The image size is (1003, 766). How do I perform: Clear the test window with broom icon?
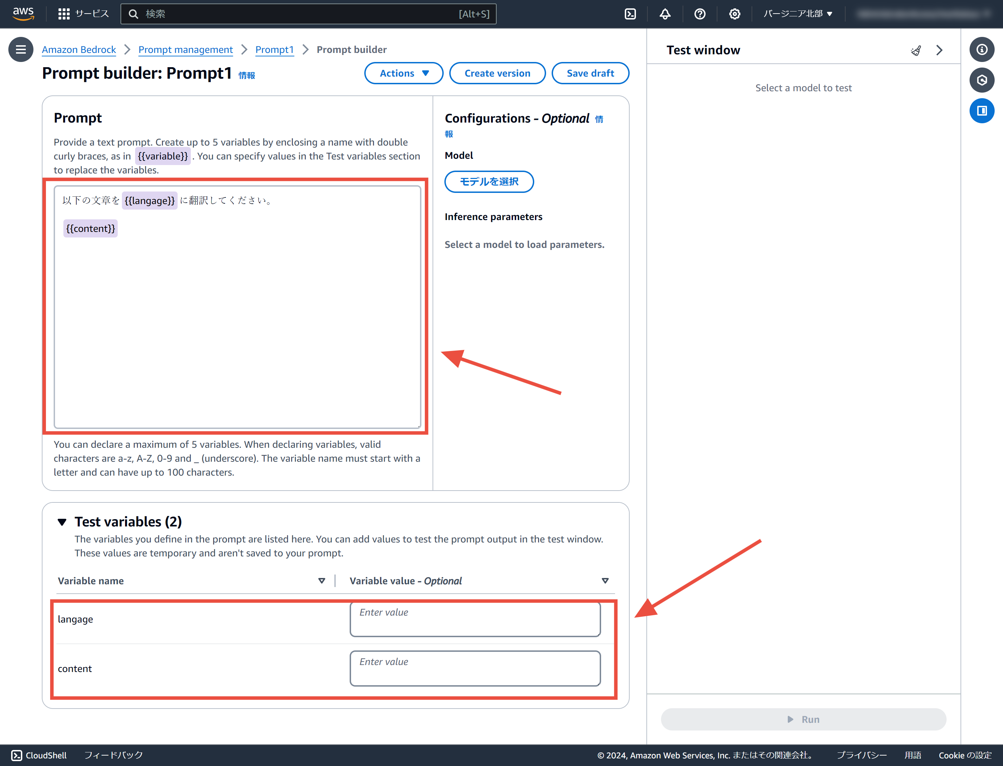[x=916, y=50]
